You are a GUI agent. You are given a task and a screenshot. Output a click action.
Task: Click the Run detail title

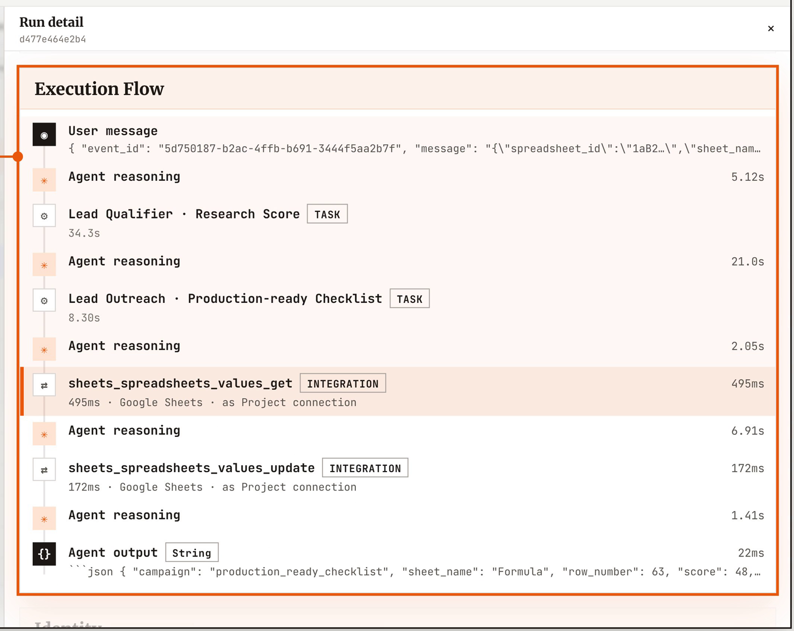click(52, 22)
